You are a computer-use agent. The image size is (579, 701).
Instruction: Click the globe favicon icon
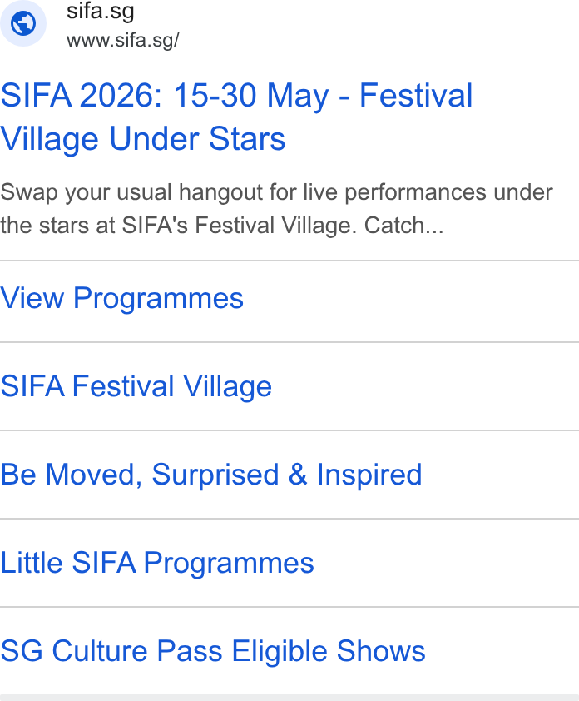pos(23,23)
